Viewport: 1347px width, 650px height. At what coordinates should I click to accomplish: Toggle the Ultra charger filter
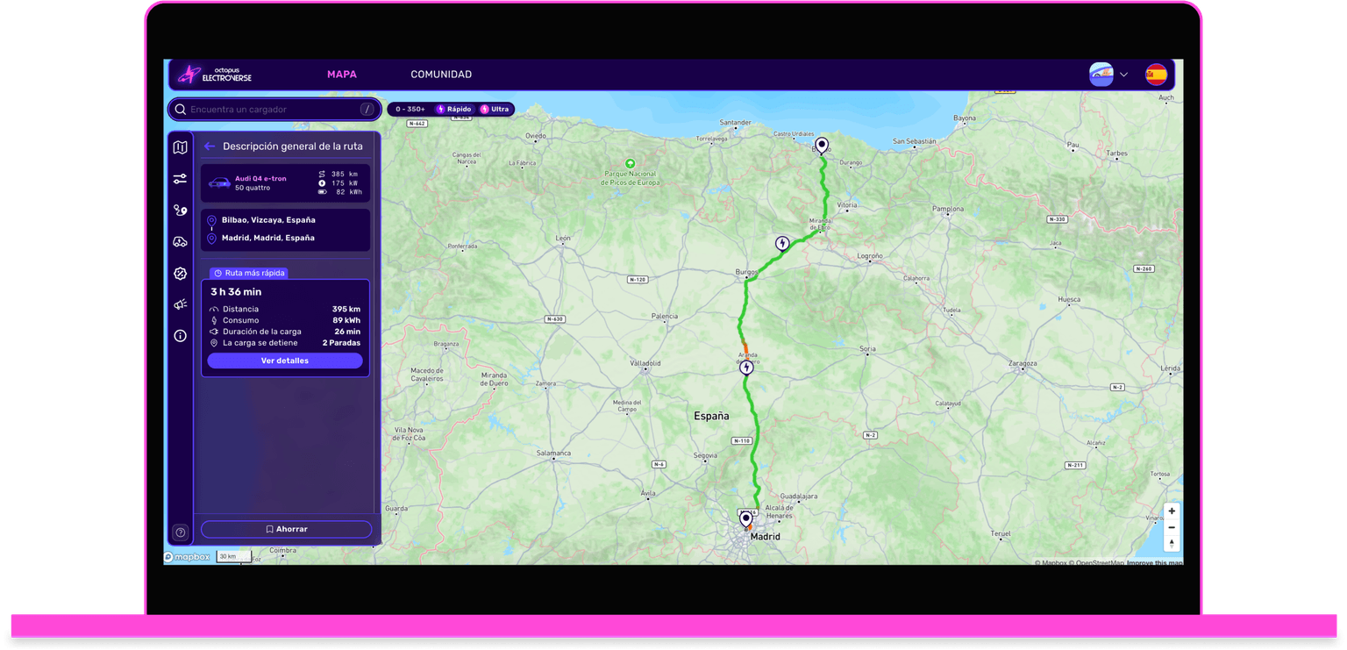coord(495,109)
